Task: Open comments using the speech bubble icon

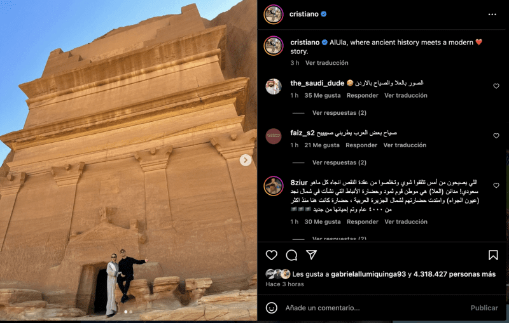Action: (291, 255)
